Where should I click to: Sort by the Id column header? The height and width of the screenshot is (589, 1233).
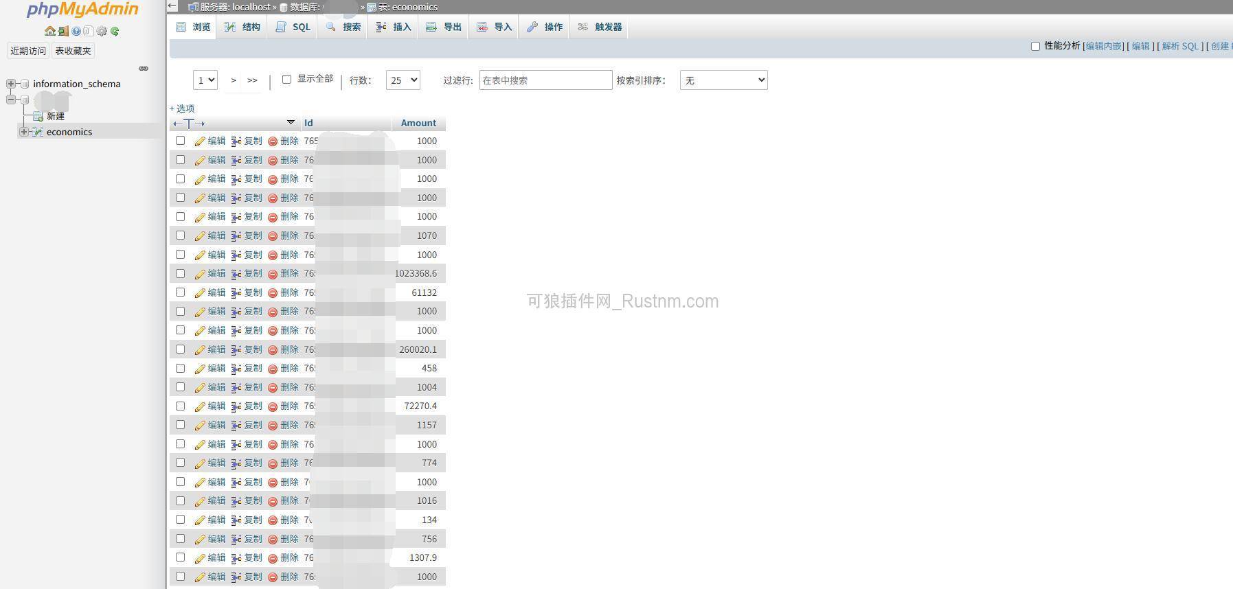(308, 123)
